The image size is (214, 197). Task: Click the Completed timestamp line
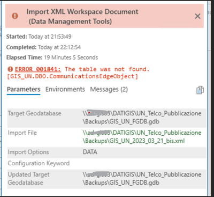tap(43, 47)
